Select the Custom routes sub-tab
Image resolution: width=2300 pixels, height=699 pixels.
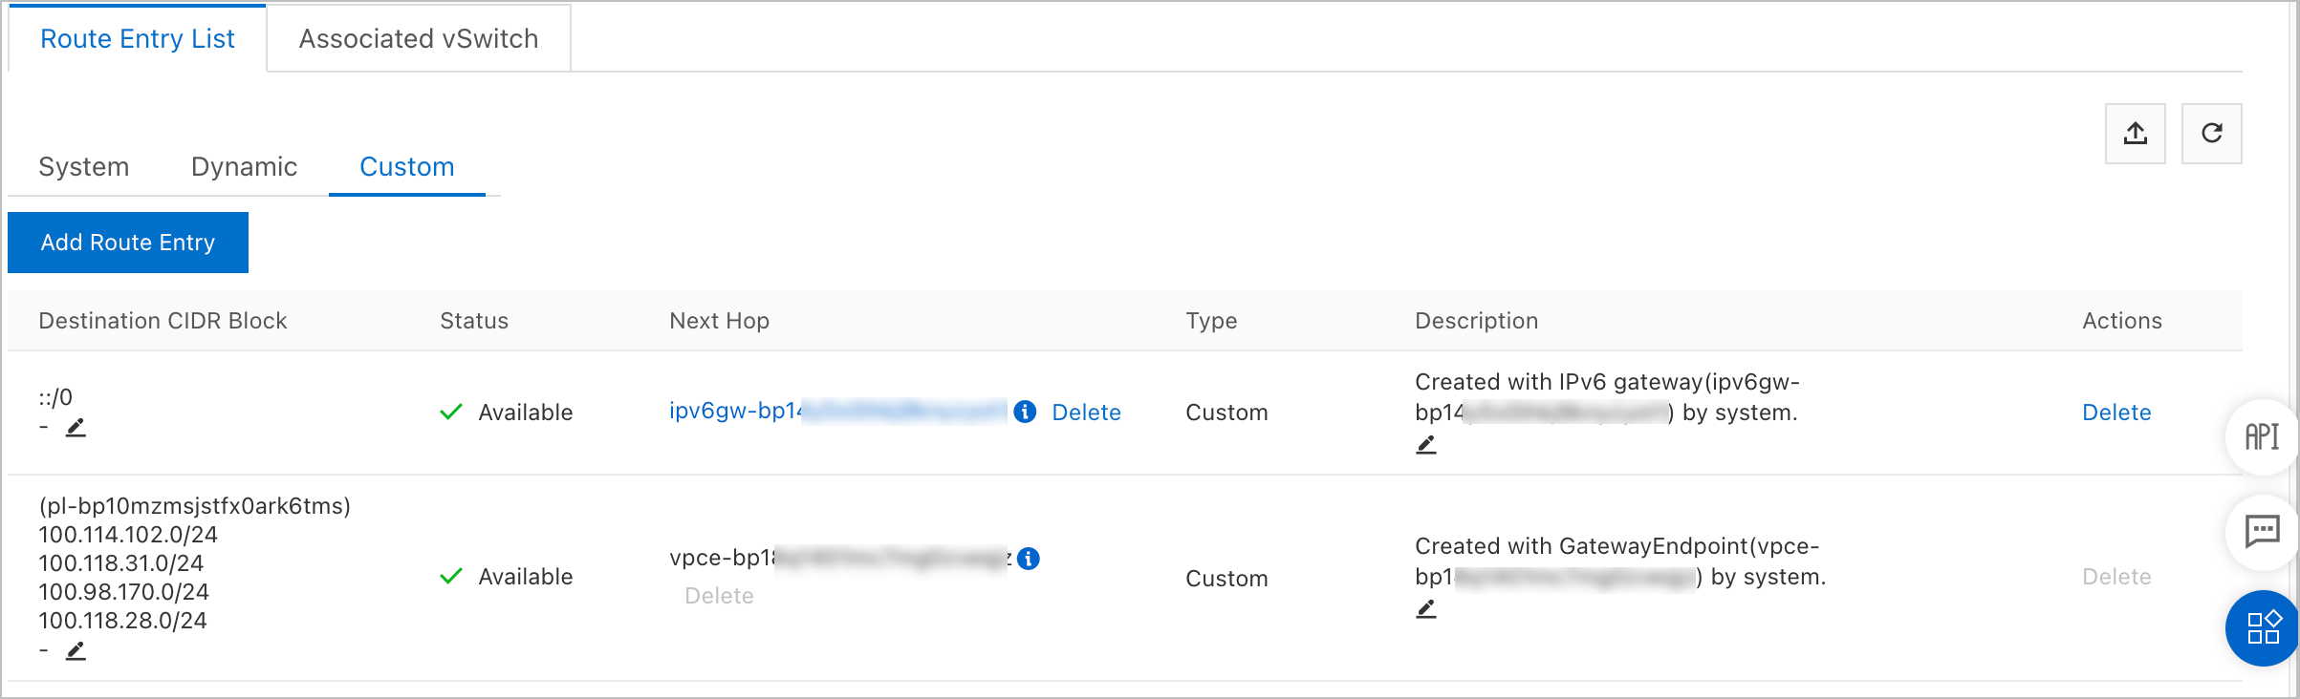click(407, 167)
